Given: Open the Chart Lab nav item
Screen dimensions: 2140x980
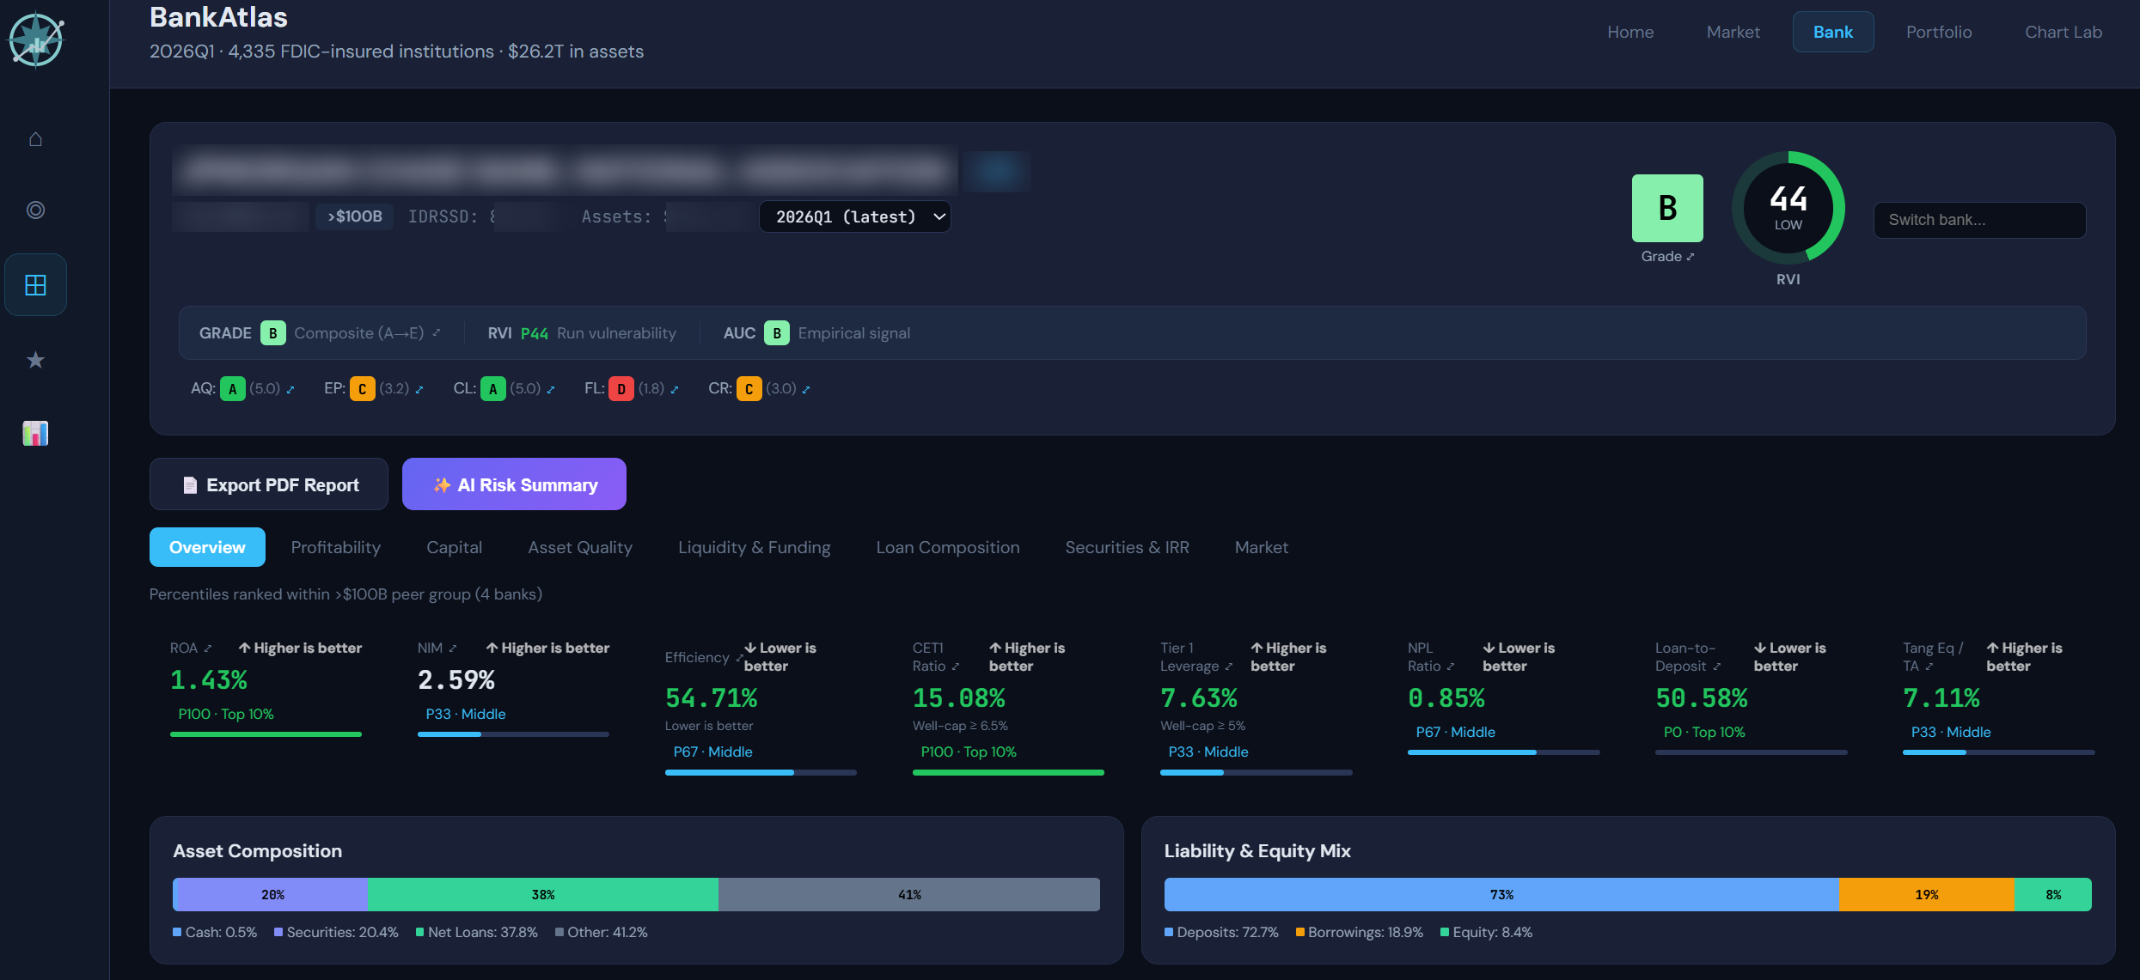Looking at the screenshot, I should pyautogui.click(x=2064, y=32).
